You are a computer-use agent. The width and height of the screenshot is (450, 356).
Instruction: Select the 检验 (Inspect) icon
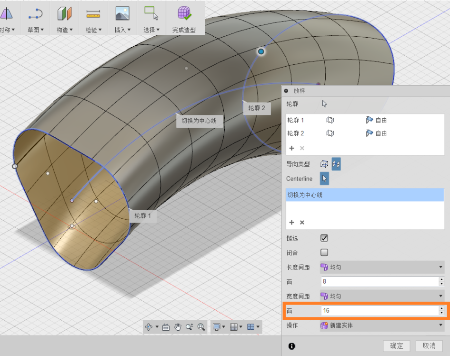[93, 14]
